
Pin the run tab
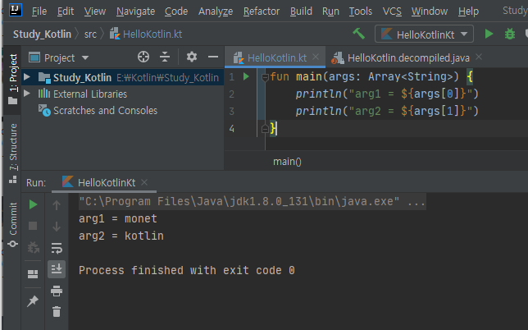33,301
